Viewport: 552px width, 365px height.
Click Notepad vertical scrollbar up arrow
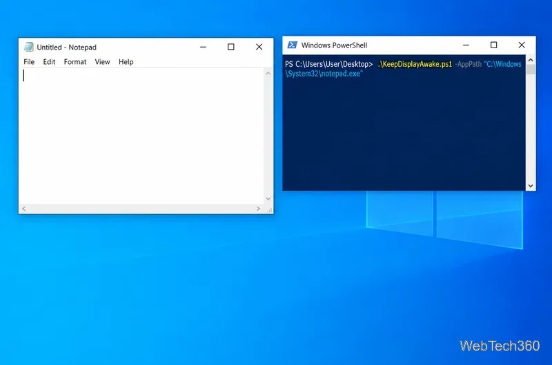(268, 74)
